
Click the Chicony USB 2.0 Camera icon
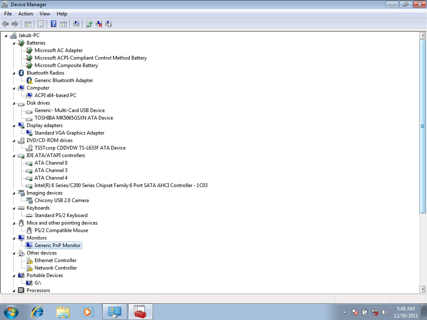pyautogui.click(x=29, y=200)
